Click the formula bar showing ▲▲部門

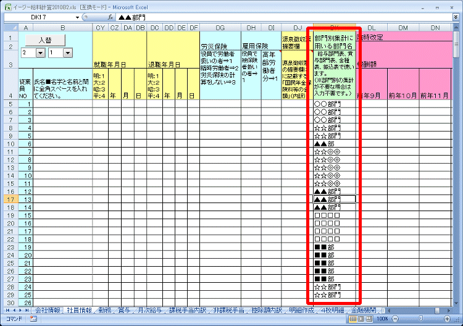[284, 17]
